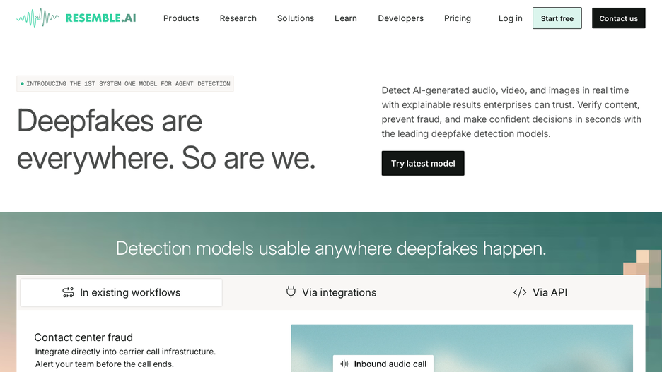The width and height of the screenshot is (662, 372).
Task: Expand the Research navigation menu
Action: [238, 18]
